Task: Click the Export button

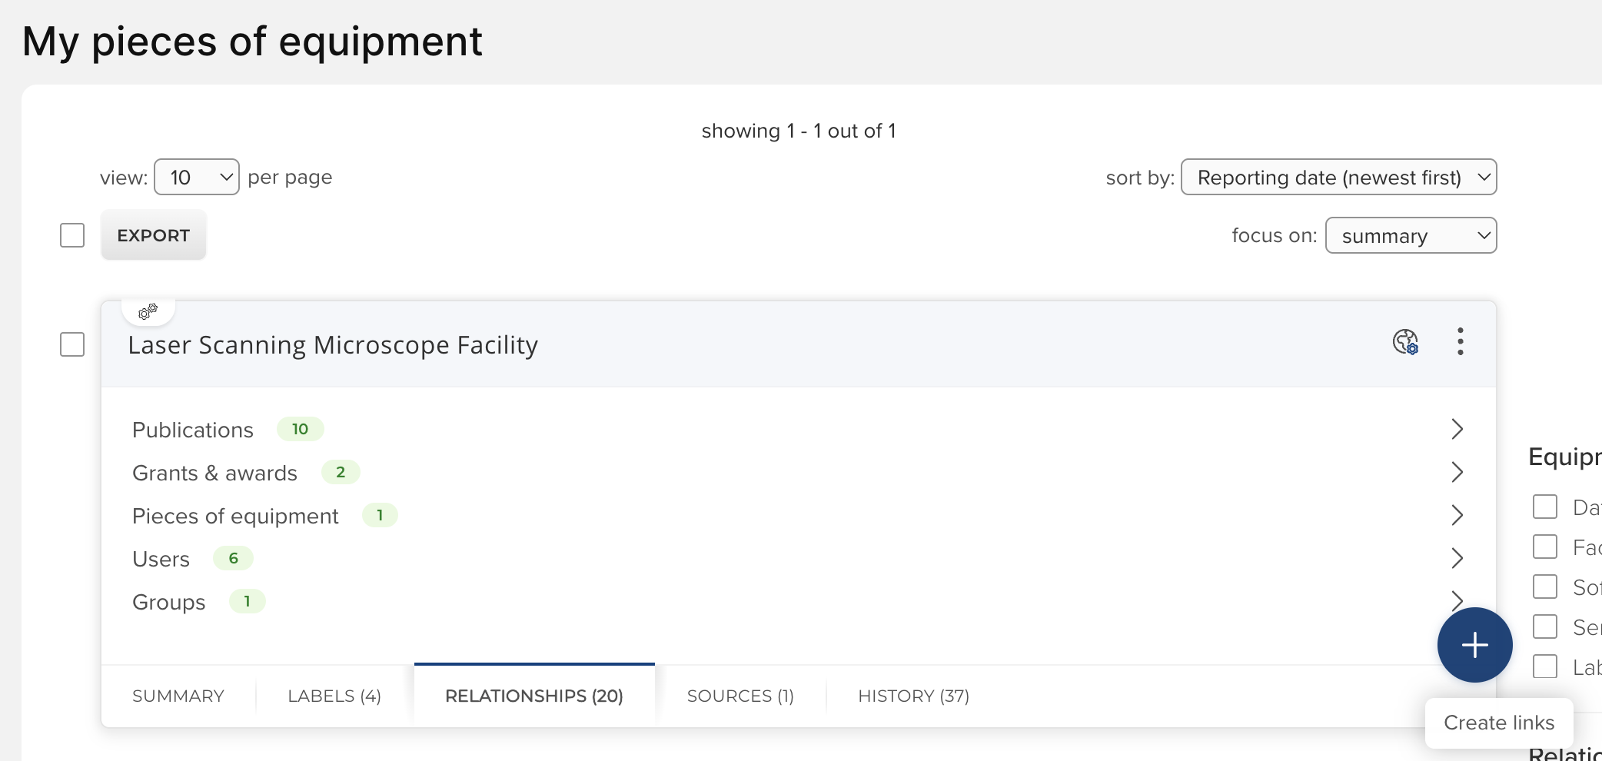Action: 154,236
